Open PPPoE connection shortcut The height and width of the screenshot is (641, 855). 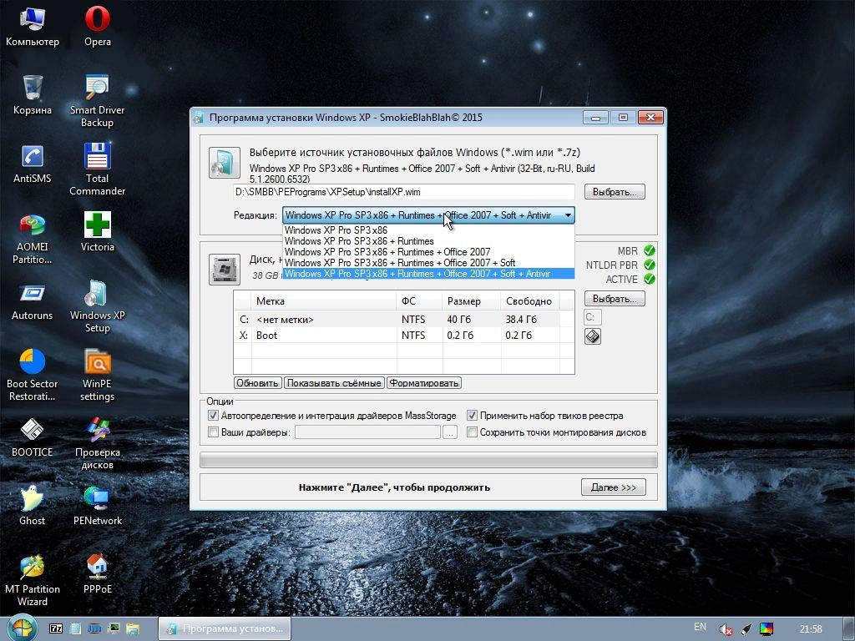98,574
